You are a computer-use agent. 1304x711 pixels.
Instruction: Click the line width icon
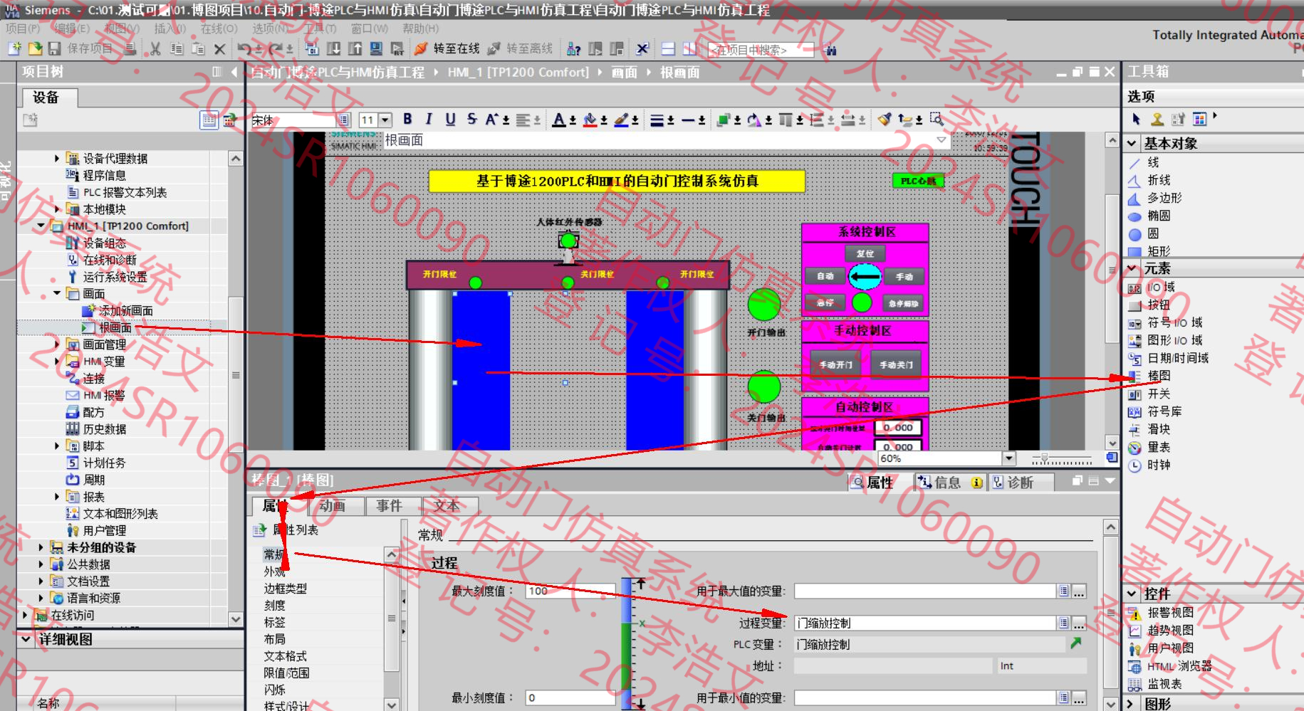point(657,120)
